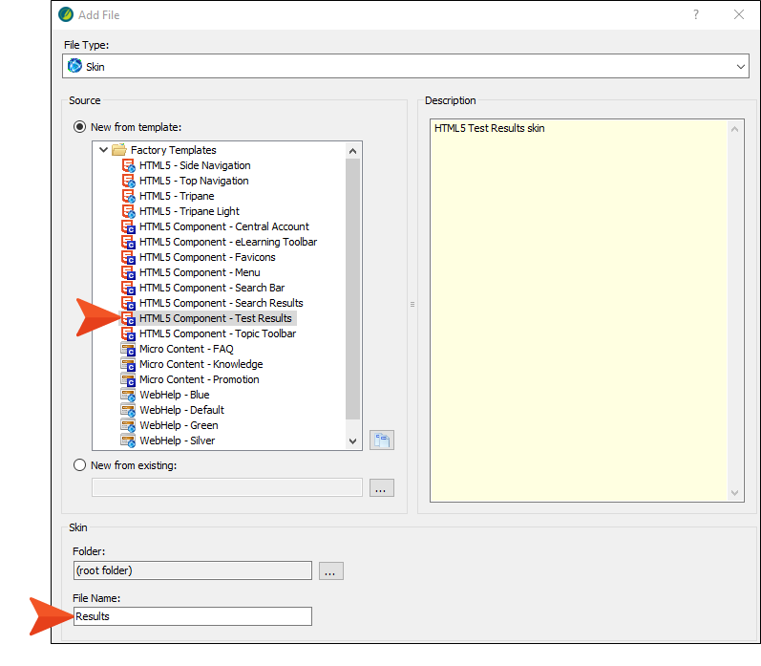This screenshot has width=761, height=666.
Task: Click the HTML5 Tripane Light skin icon
Action: point(128,211)
